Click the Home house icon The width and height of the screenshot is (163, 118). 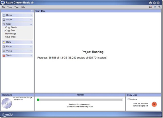pos(4,15)
